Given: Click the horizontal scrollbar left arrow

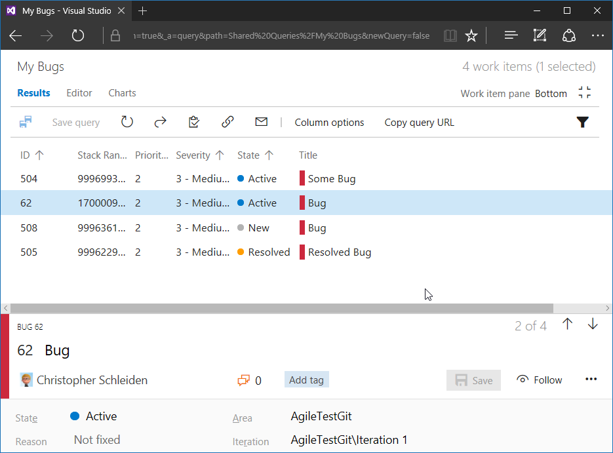Looking at the screenshot, I should point(5,308).
